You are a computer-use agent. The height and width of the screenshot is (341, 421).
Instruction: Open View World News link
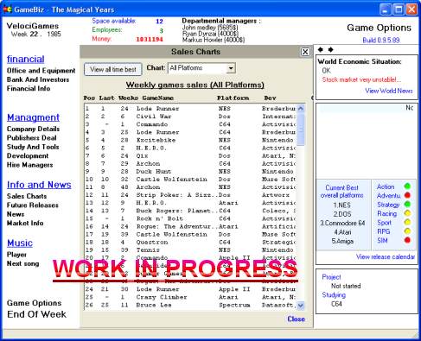(x=389, y=91)
